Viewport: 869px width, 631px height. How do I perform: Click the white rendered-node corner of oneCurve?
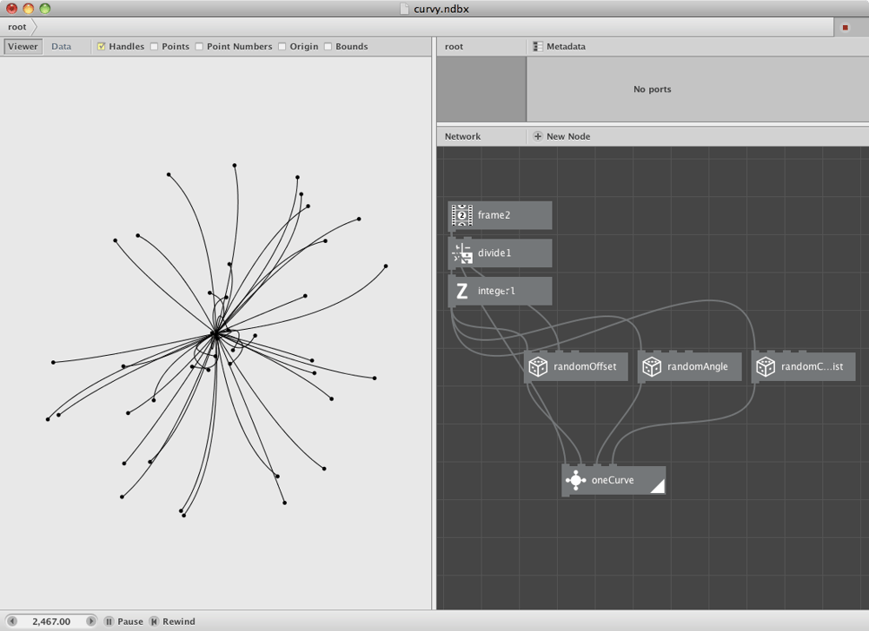[659, 487]
